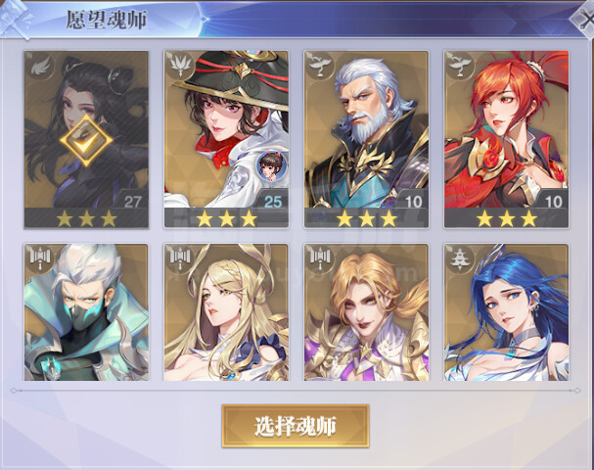Click the 选择魂师 confirm button
This screenshot has width=594, height=470.
pyautogui.click(x=296, y=426)
